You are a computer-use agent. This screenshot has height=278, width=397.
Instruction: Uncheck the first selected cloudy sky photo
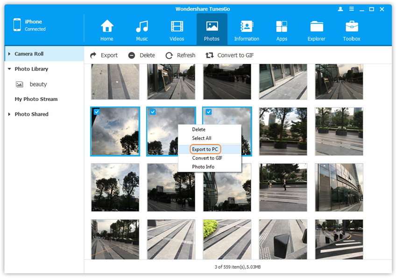(x=96, y=112)
